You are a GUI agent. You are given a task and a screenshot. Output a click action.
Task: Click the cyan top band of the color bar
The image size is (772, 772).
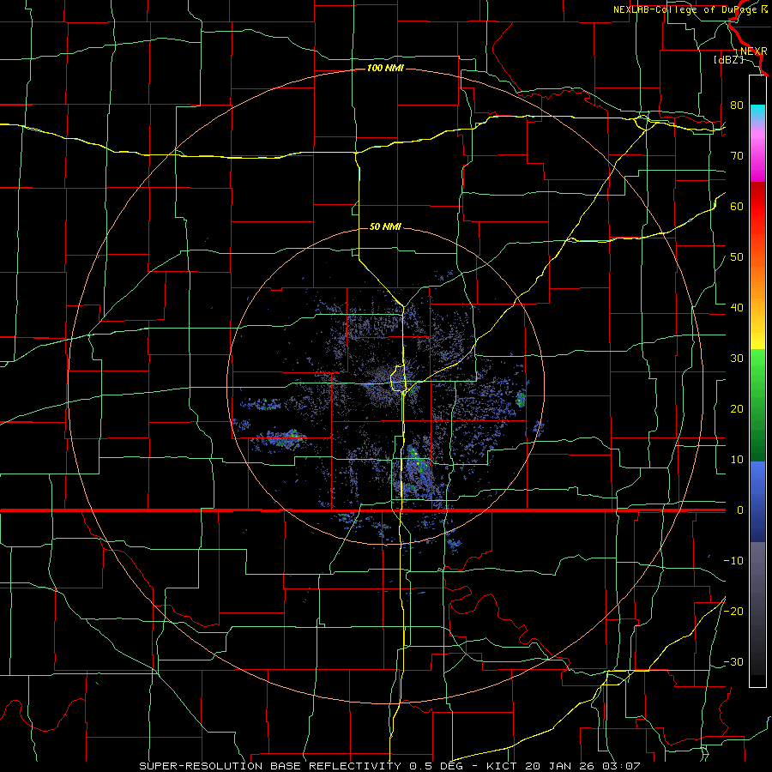pyautogui.click(x=757, y=113)
